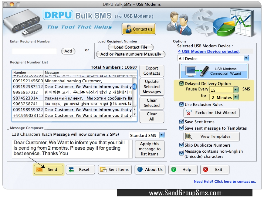Image resolution: width=264 pixels, height=197 pixels.
Task: Click the View Templates magnifier icon
Action: [188, 136]
